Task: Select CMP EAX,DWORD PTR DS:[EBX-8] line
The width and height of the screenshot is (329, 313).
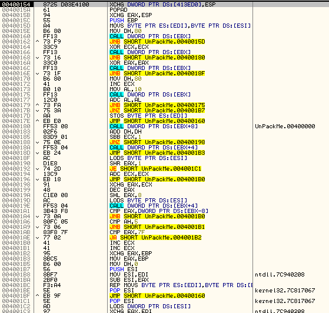Action: tap(159, 211)
